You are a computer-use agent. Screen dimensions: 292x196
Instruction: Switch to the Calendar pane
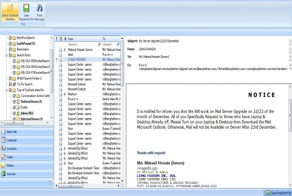(27, 140)
